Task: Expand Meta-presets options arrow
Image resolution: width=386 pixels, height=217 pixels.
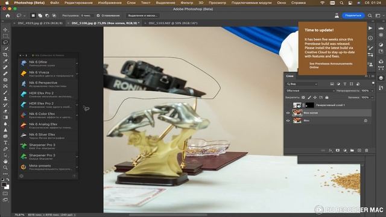Action: coord(77,167)
